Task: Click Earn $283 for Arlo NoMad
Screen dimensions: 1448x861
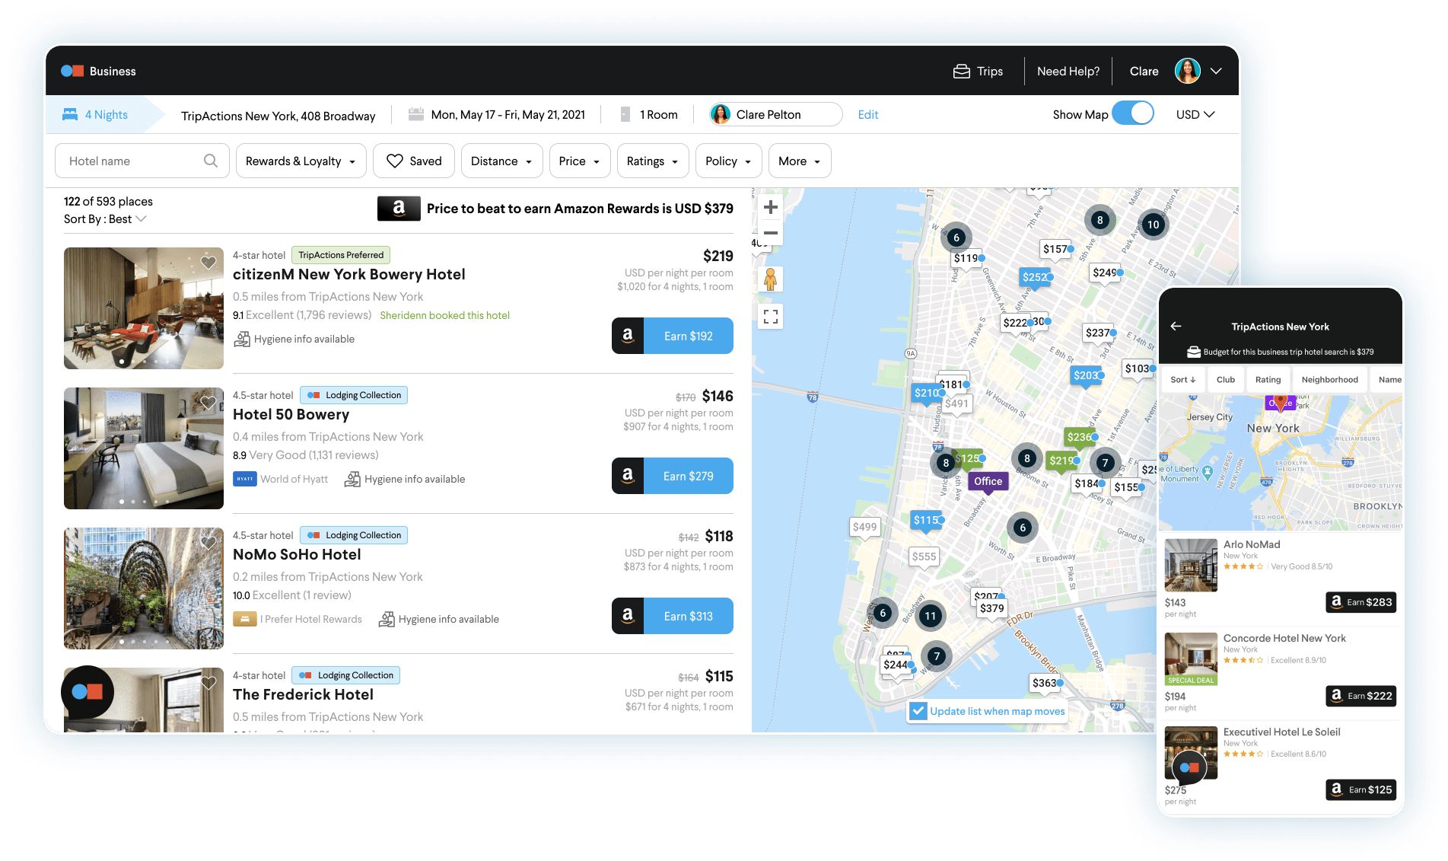Action: click(x=1360, y=602)
